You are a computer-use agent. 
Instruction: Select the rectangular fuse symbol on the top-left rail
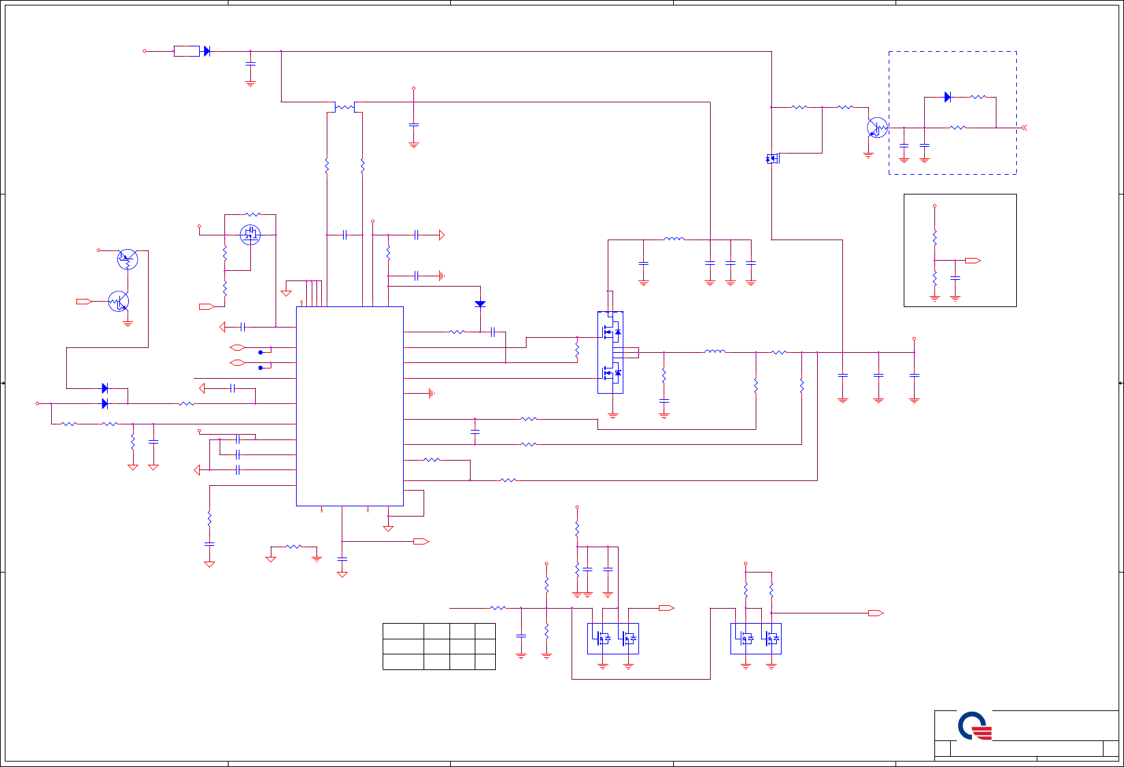(x=187, y=51)
